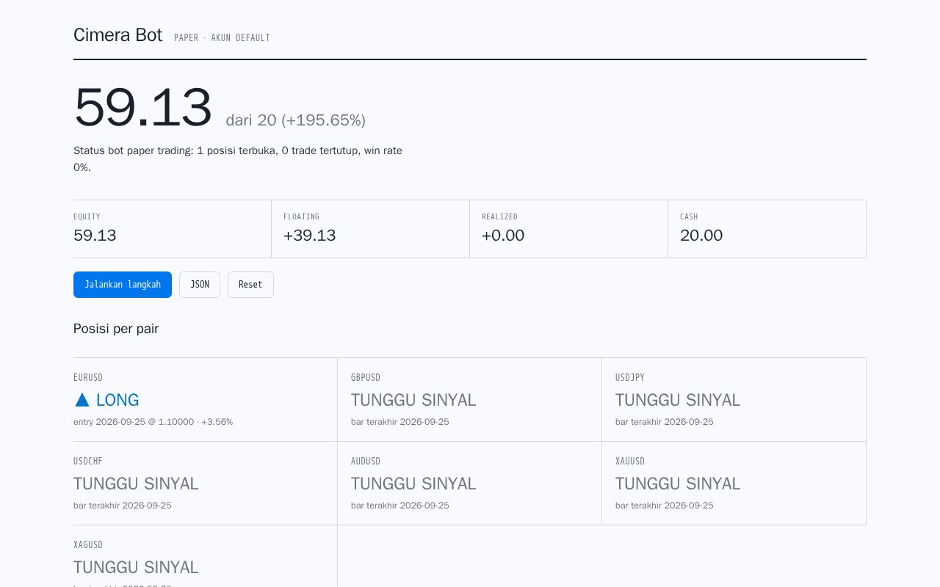The height and width of the screenshot is (587, 940).
Task: Select the EQUITY stat label
Action: point(87,216)
